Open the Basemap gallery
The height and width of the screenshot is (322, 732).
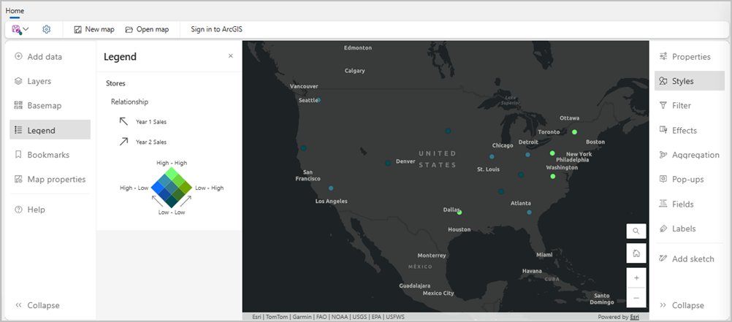(x=50, y=106)
